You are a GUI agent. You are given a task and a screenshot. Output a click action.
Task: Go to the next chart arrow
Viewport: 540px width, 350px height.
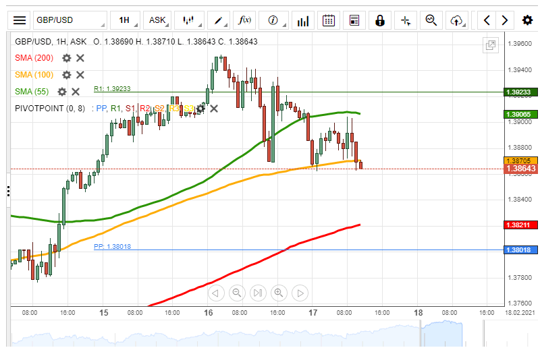(505, 20)
